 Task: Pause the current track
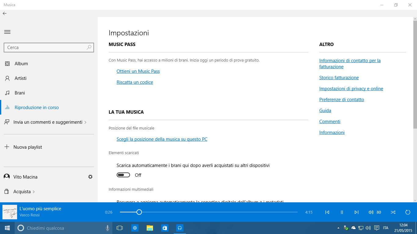pos(342,212)
